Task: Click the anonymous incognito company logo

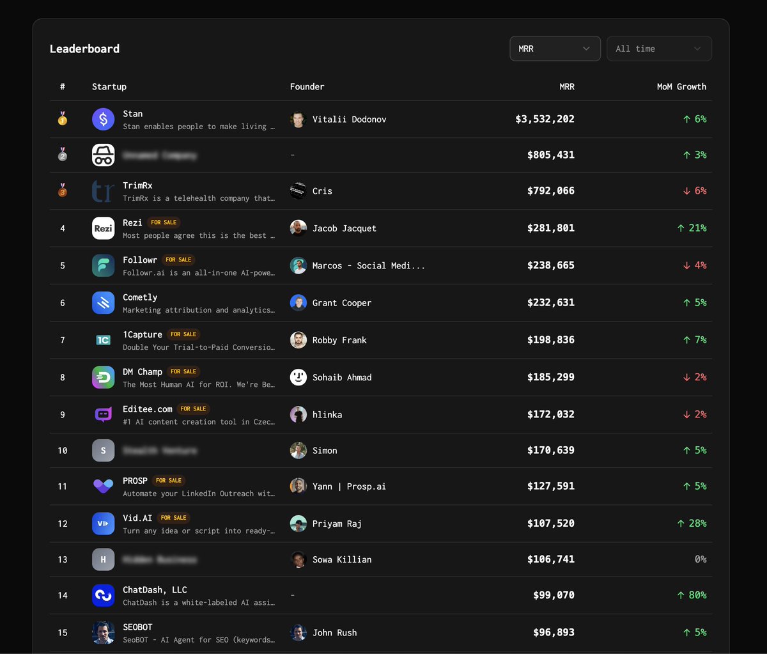Action: [x=104, y=155]
